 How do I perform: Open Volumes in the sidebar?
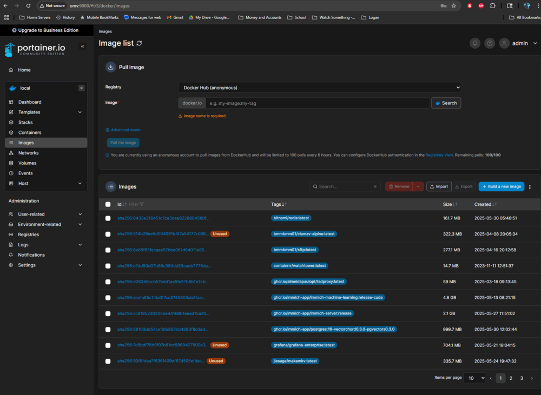27,163
